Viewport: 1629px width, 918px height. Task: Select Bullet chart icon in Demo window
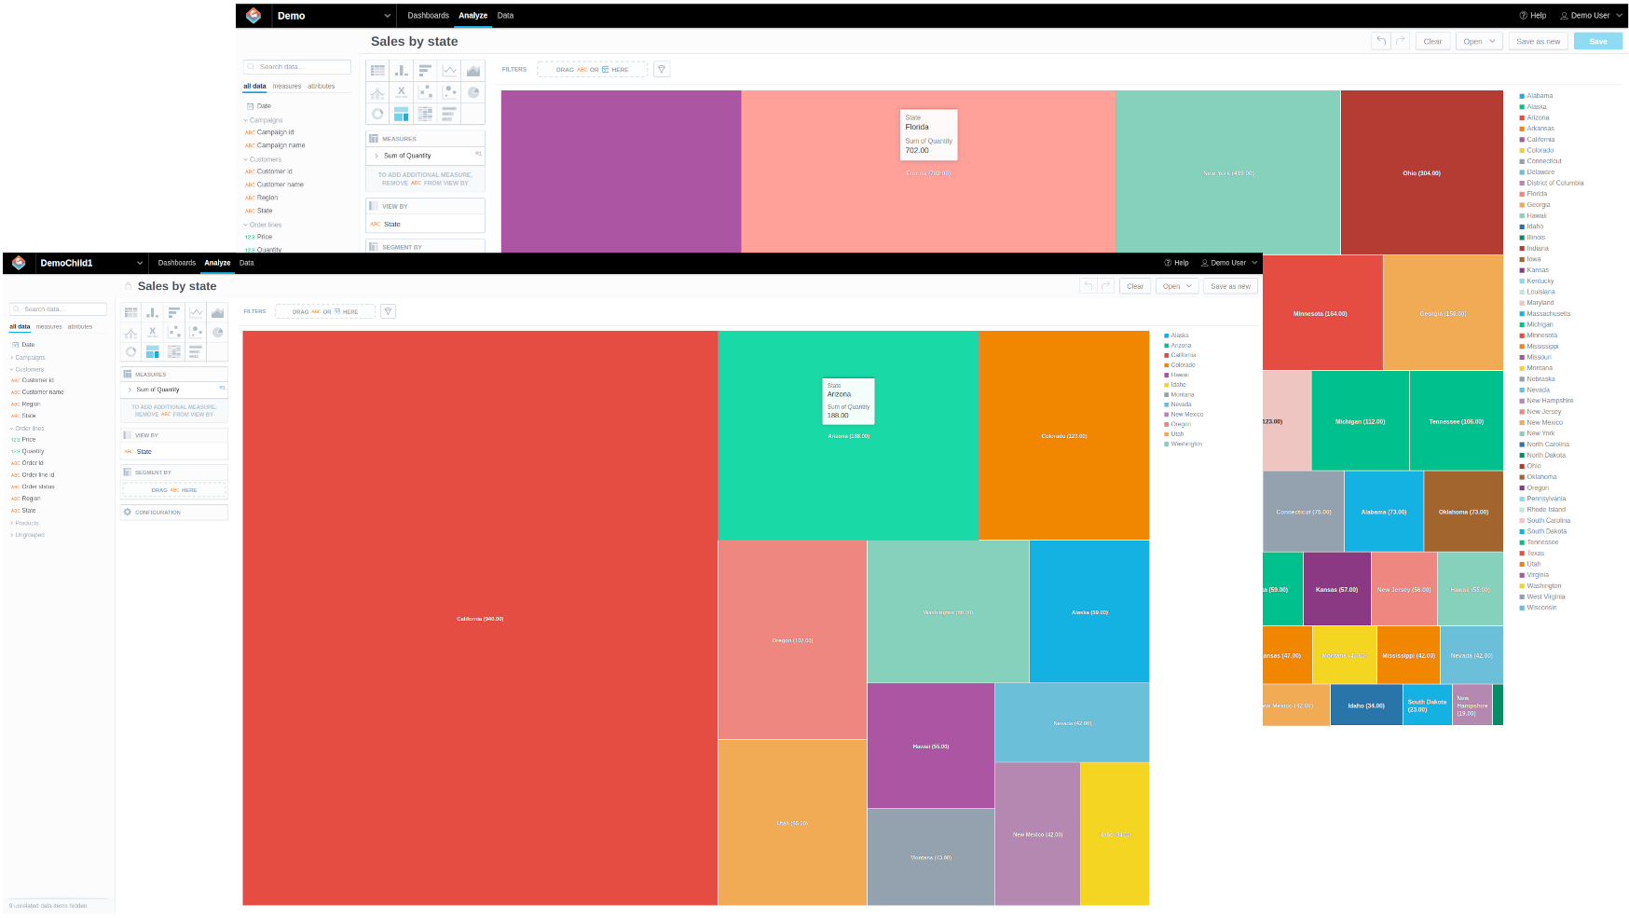click(449, 114)
